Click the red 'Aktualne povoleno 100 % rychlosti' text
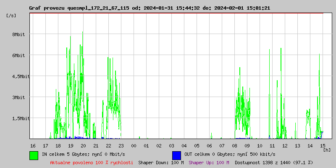Image resolution: width=336 pixels, height=168 pixels. click(x=92, y=162)
